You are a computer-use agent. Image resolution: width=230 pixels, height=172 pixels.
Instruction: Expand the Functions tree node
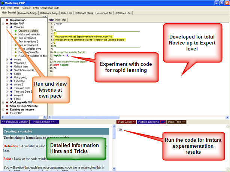pyautogui.click(x=7, y=81)
